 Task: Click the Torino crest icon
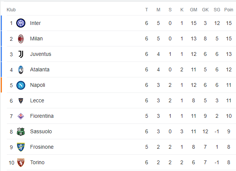pyautogui.click(x=21, y=163)
